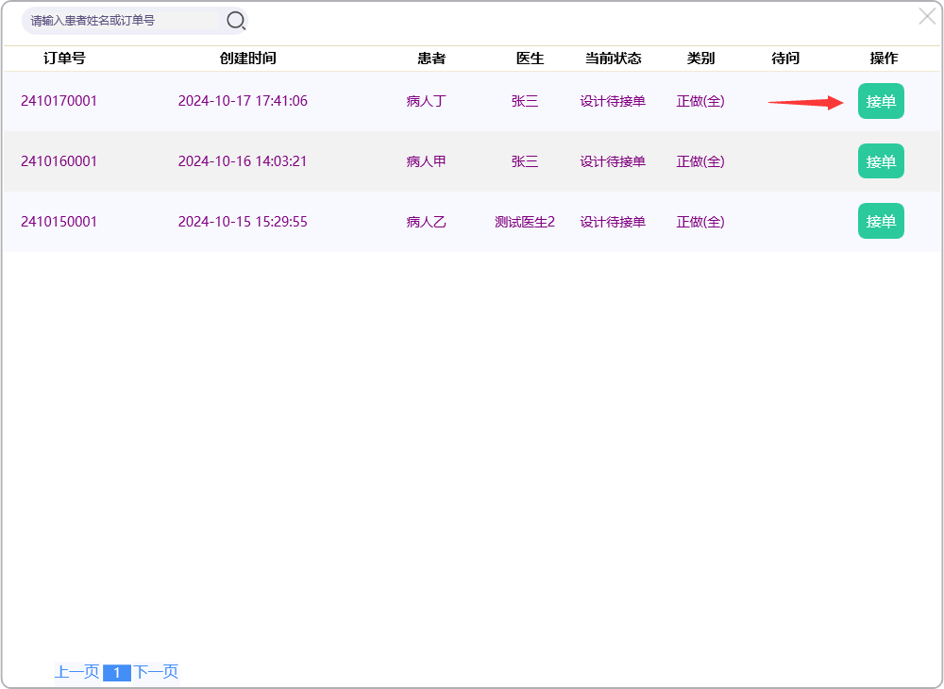The height and width of the screenshot is (689, 944).
Task: Click the 类别 column header
Action: tap(700, 59)
